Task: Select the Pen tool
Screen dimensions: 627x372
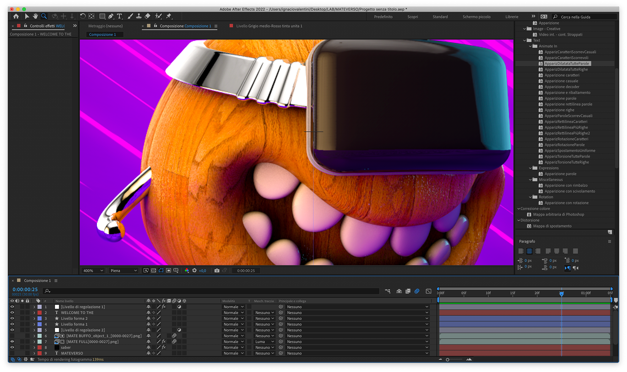Action: (111, 16)
